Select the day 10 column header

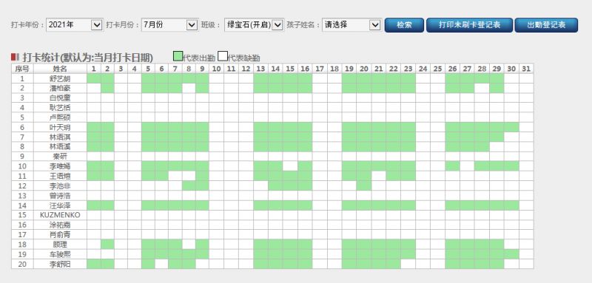click(x=216, y=69)
